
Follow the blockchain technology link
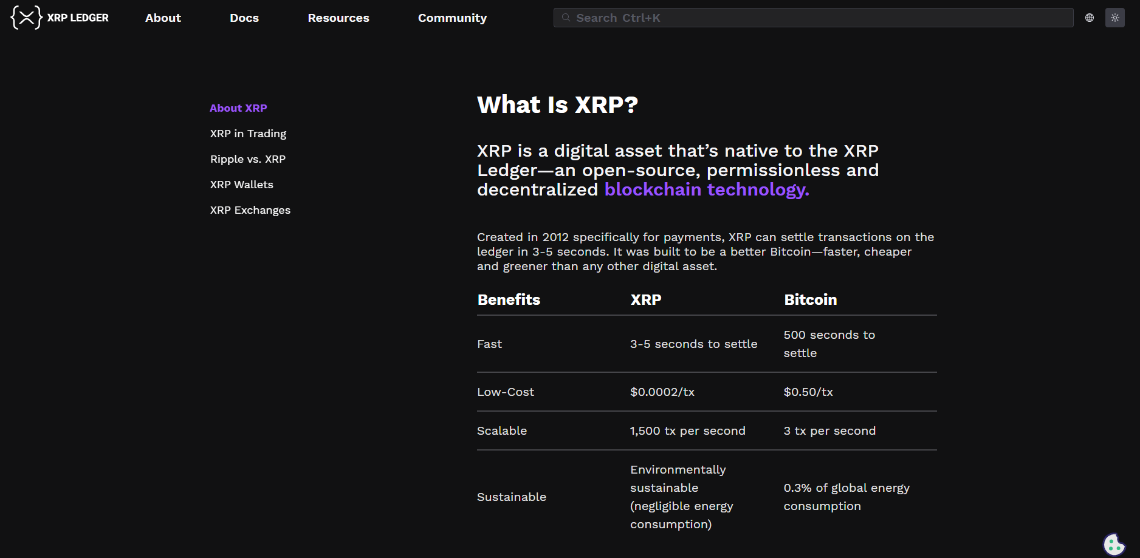(x=707, y=189)
